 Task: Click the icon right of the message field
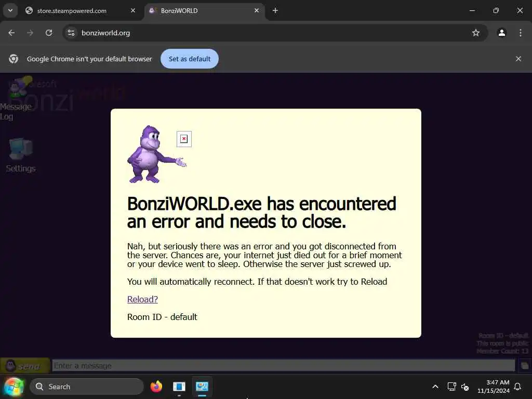(x=525, y=366)
